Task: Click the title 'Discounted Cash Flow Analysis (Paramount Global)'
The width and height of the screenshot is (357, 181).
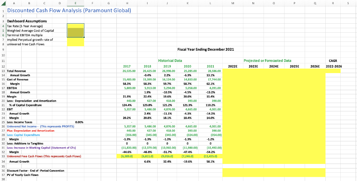Action: click(x=69, y=10)
